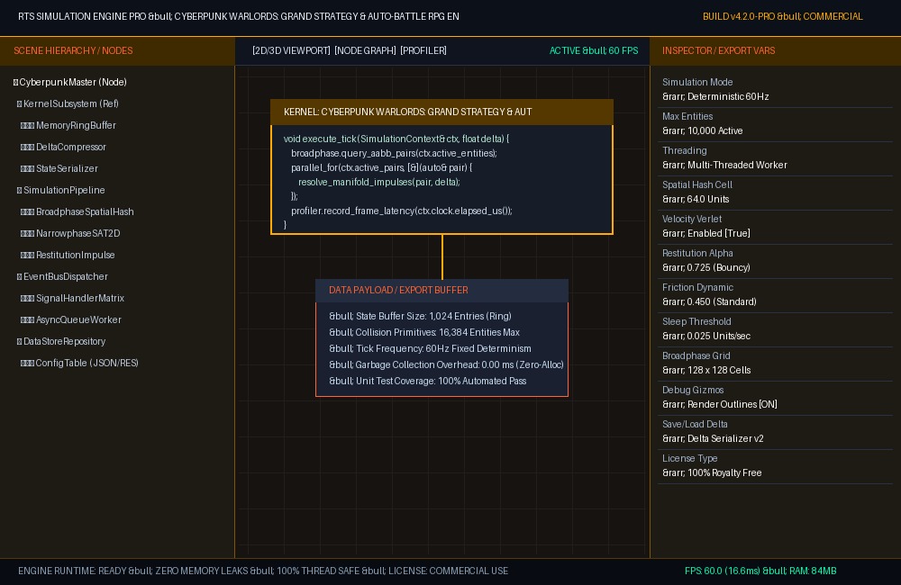Viewport: 901px width, 585px height.
Task: Toggle Debug Gizmos Render Outlines [ON]
Action: (x=719, y=404)
